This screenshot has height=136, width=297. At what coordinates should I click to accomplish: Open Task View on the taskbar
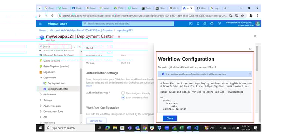[x=99, y=128]
